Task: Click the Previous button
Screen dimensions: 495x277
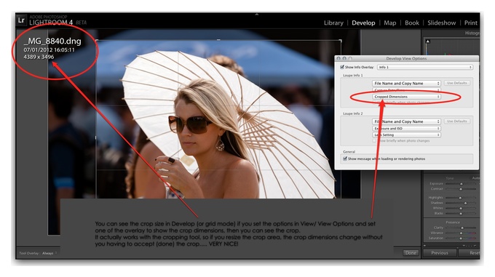Action: coord(440,253)
